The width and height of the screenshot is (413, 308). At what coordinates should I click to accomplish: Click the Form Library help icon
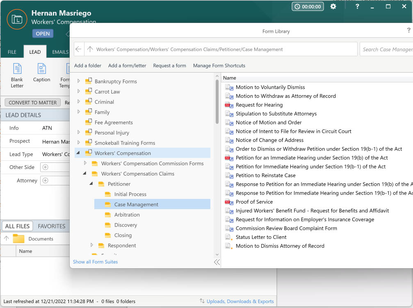[x=408, y=30]
